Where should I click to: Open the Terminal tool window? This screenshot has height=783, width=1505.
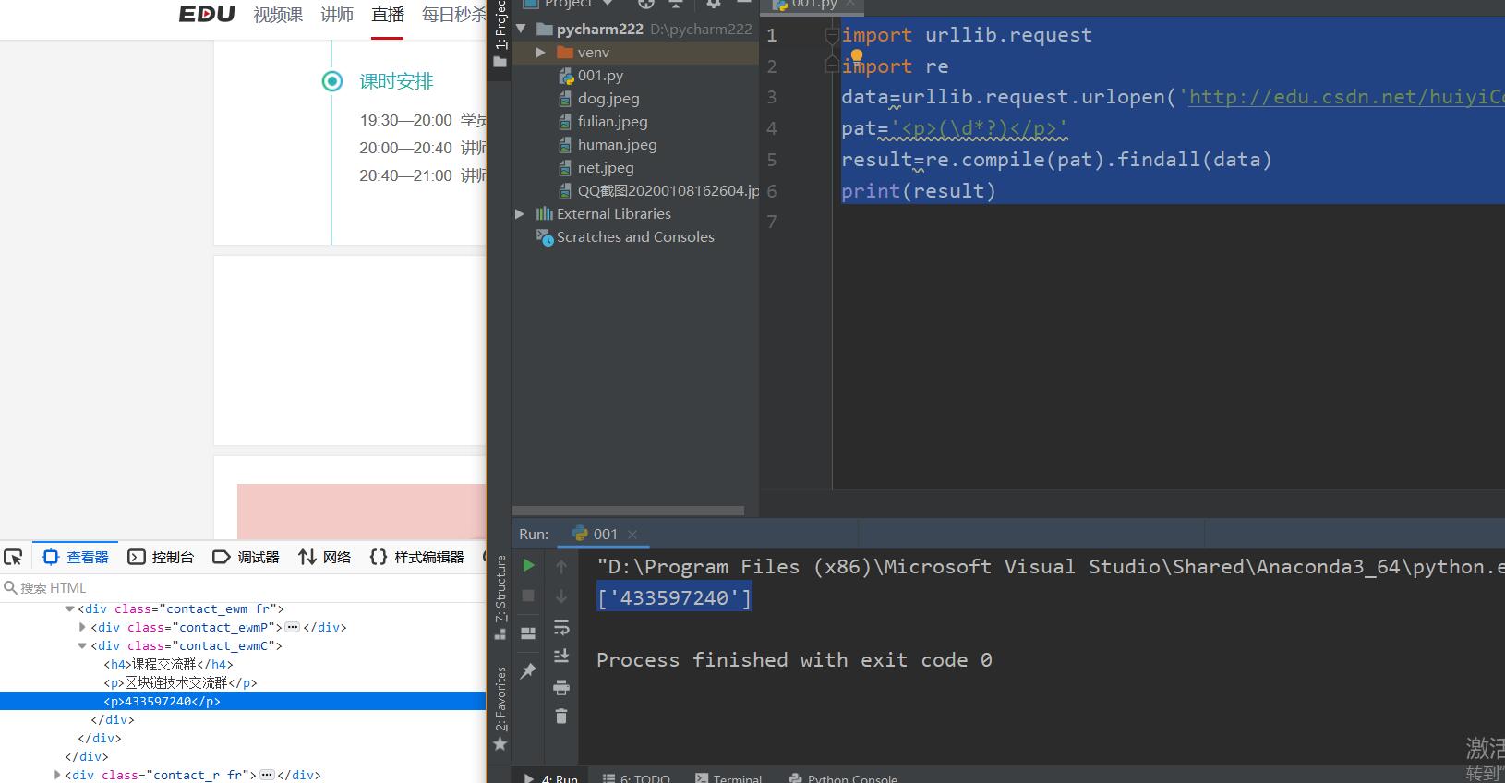728,777
